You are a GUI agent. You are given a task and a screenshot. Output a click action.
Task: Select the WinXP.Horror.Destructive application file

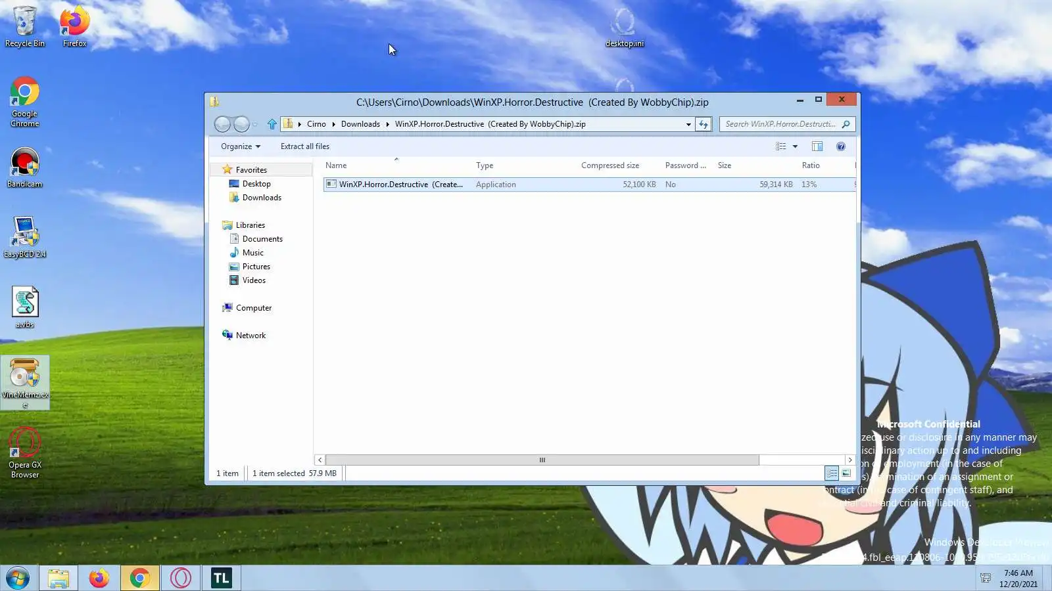tap(590, 185)
